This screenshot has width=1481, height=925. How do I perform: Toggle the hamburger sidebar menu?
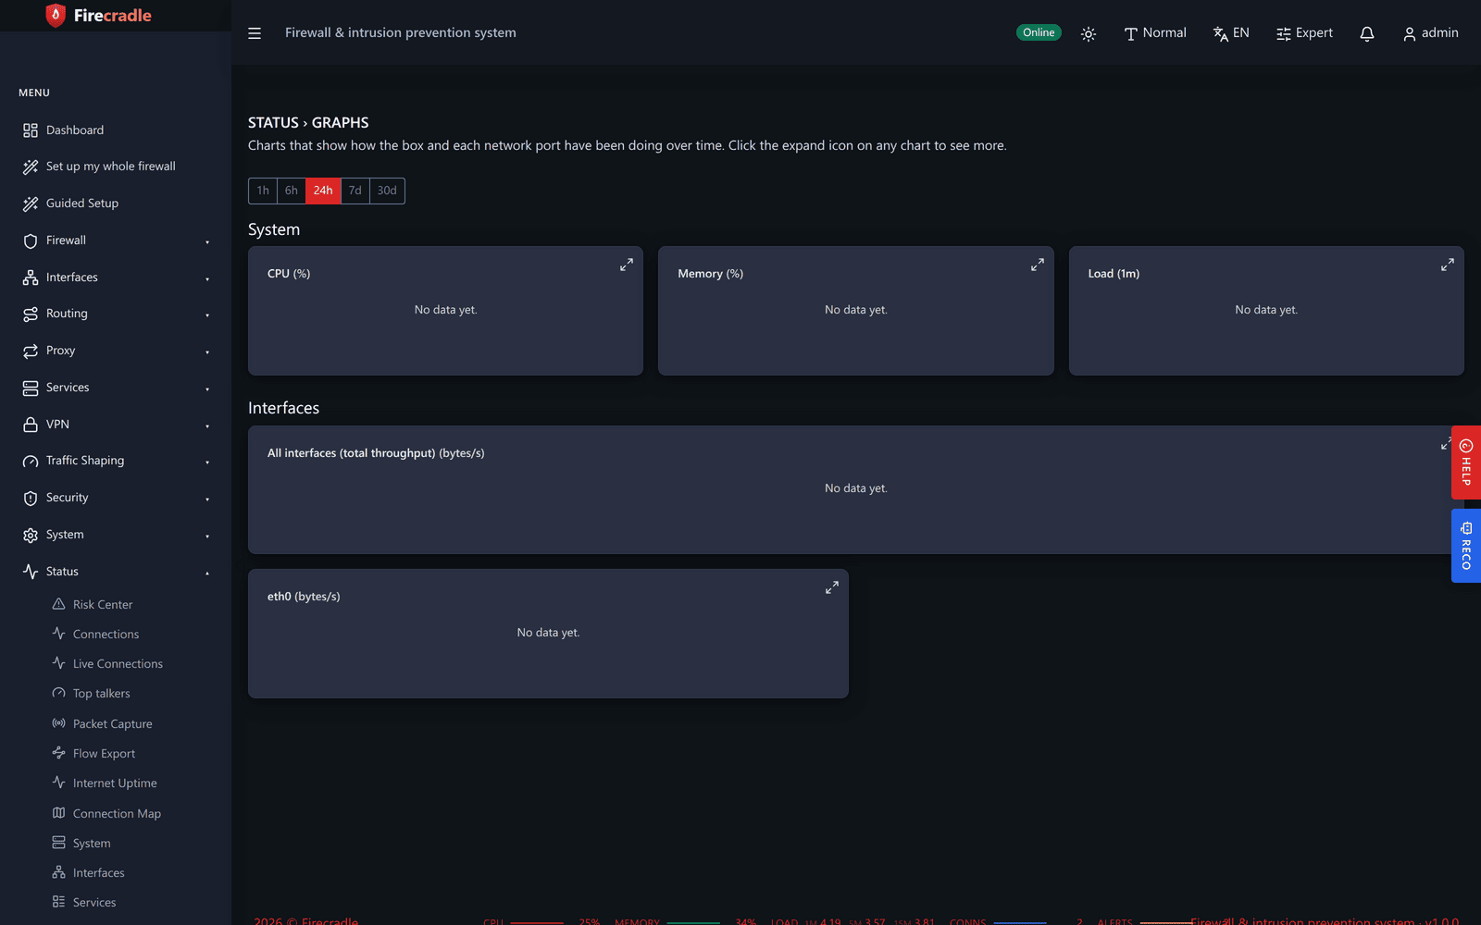click(255, 33)
